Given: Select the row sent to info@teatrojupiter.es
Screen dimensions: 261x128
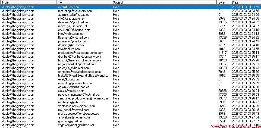Looking at the screenshot, I should 130,18.
